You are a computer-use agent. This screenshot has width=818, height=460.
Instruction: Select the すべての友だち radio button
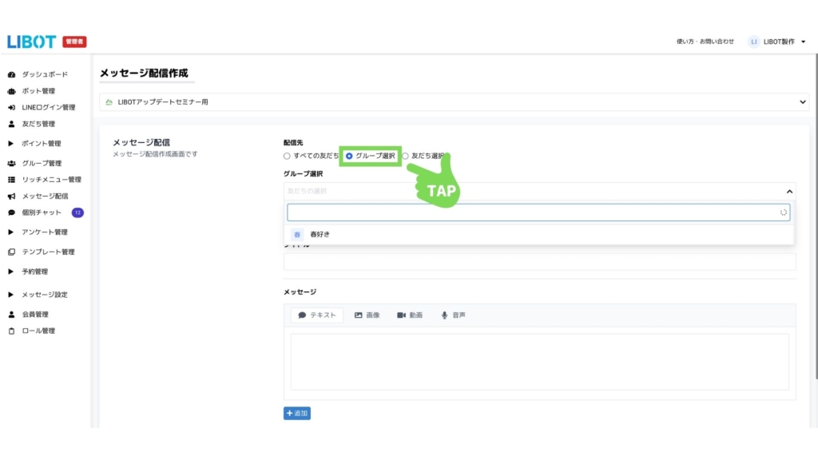coord(288,156)
